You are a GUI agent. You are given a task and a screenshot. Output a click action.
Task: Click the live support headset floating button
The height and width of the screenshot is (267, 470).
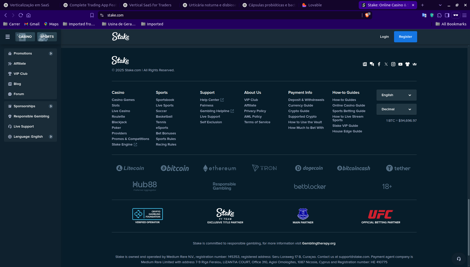459,259
